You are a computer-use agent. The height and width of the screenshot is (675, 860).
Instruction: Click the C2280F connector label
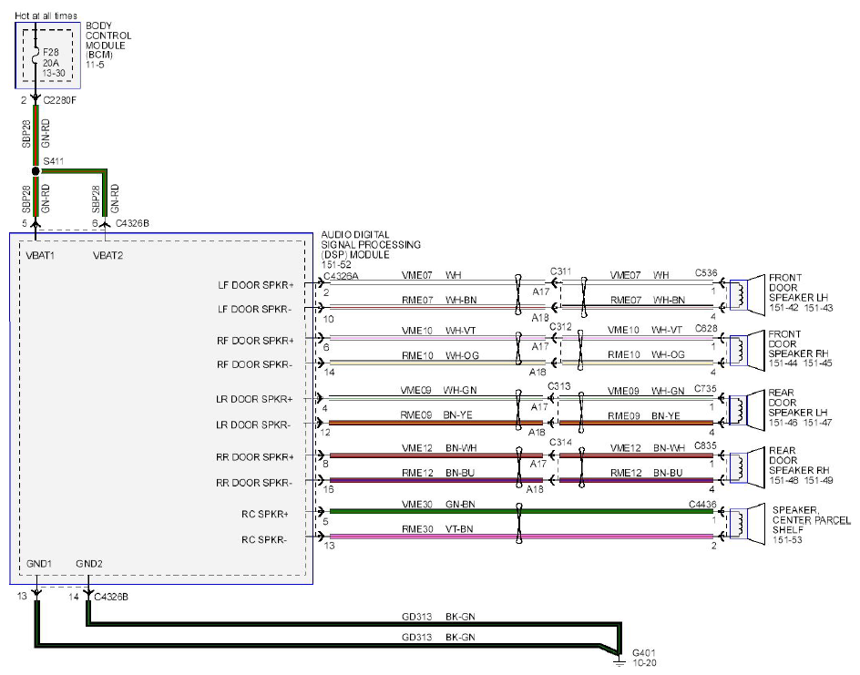60,100
